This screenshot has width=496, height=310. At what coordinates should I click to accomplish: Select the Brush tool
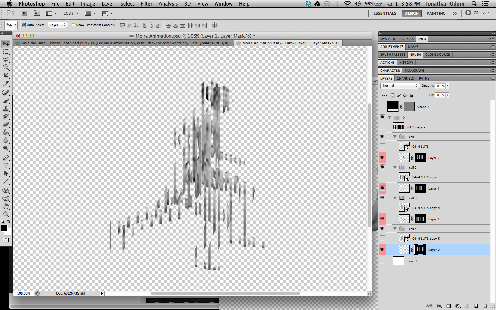point(6,101)
